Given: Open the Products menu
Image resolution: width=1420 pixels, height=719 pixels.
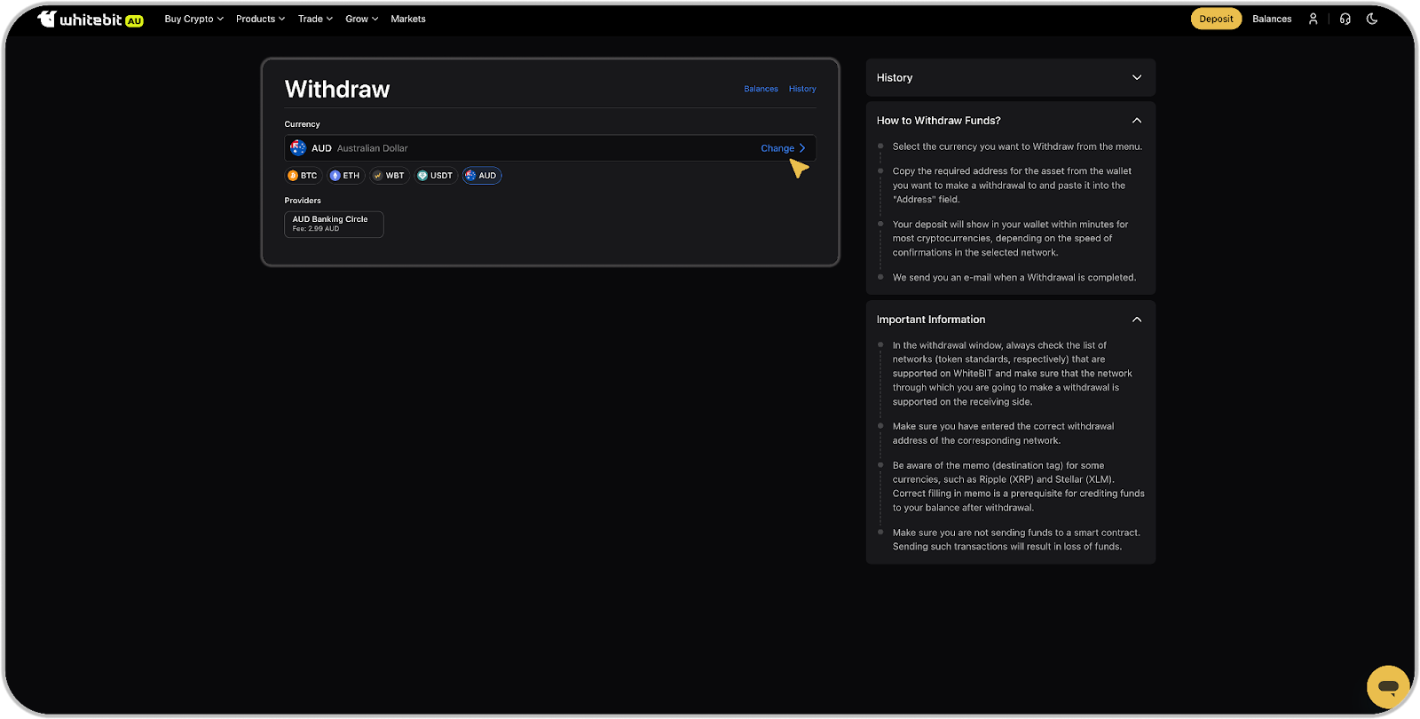Looking at the screenshot, I should pyautogui.click(x=260, y=19).
